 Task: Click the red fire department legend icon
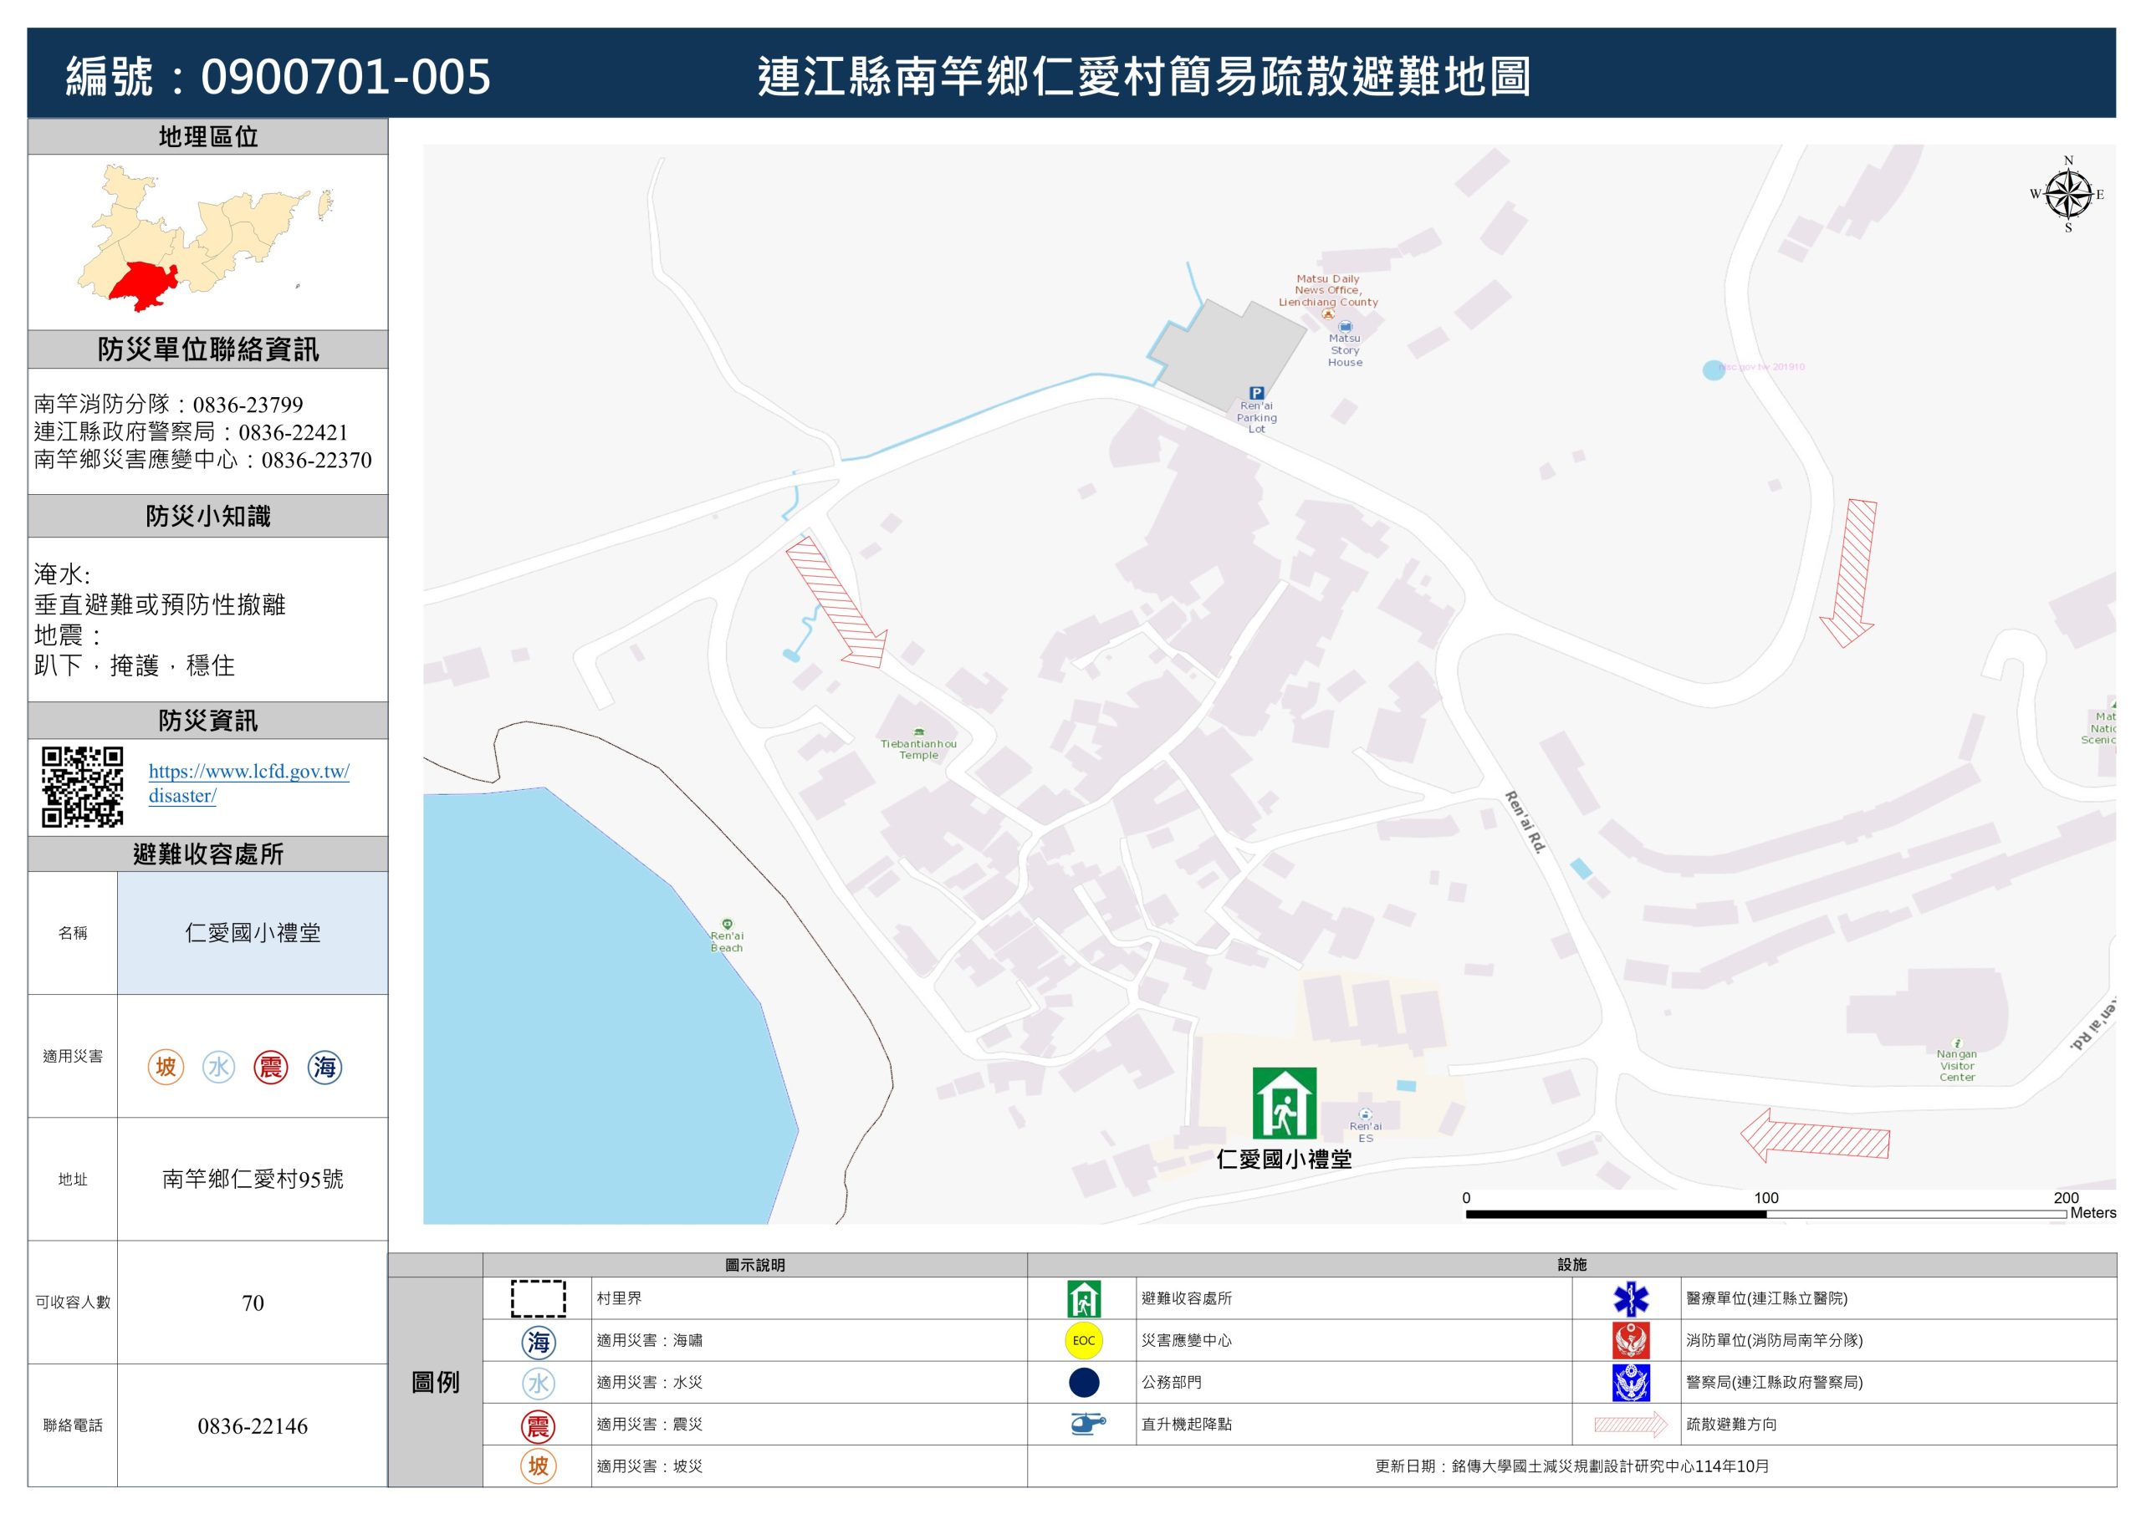pos(1630,1341)
